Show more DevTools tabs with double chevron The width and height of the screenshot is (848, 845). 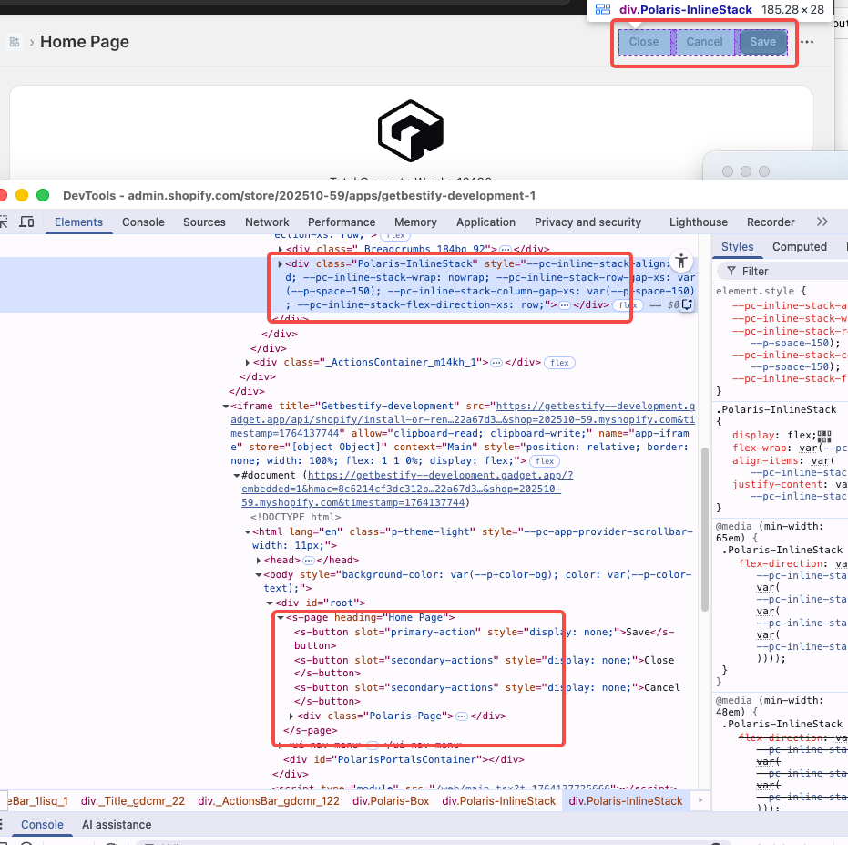coord(822,222)
